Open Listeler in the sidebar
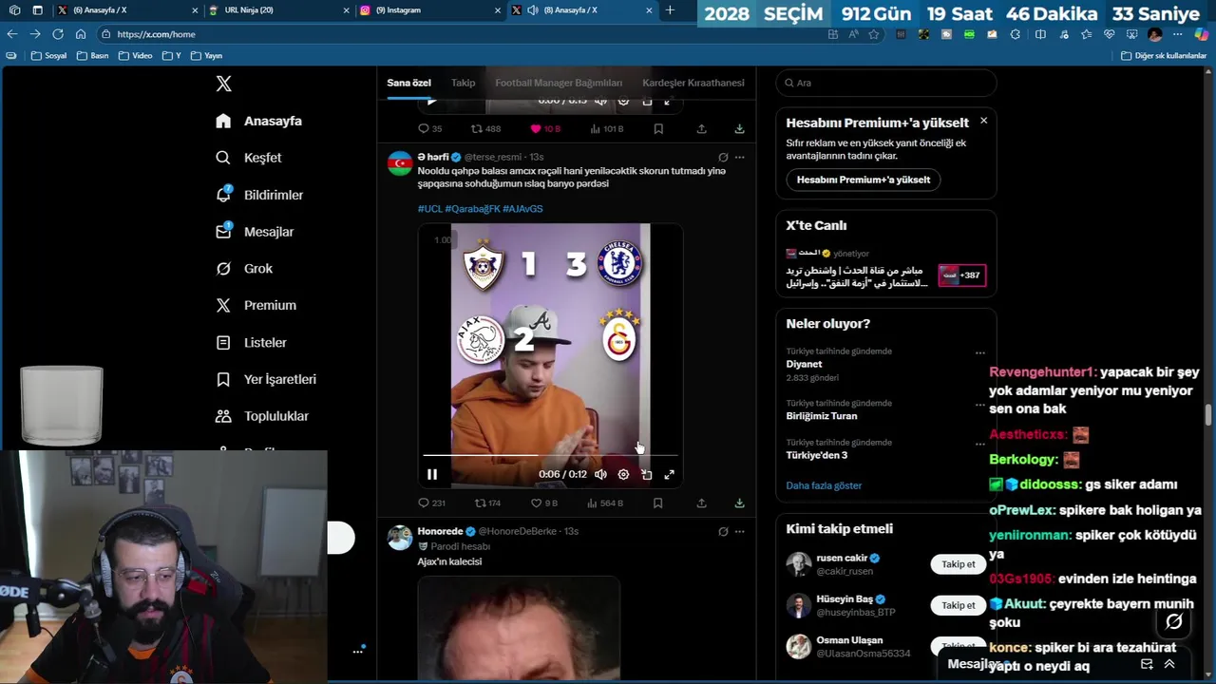Viewport: 1216px width, 684px height. pos(251,342)
